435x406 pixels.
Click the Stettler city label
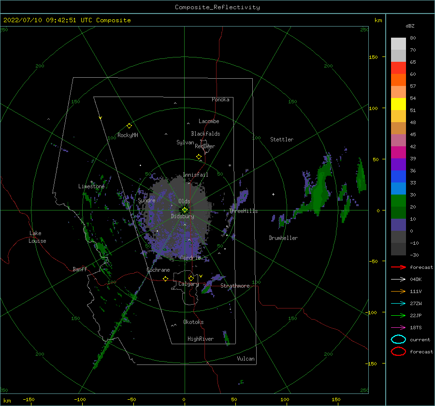click(282, 140)
